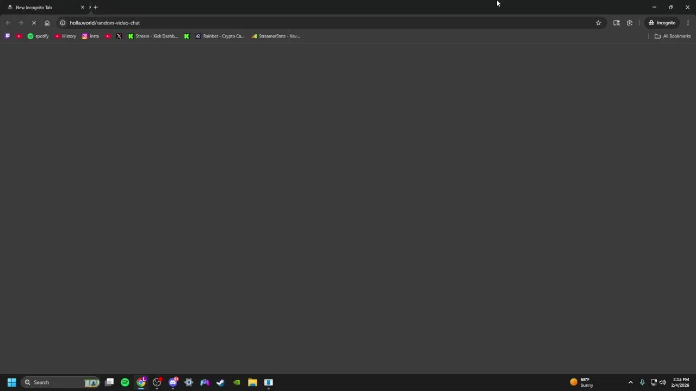Select the New Incognito Tab tab
Image resolution: width=696 pixels, height=391 pixels.
43,7
